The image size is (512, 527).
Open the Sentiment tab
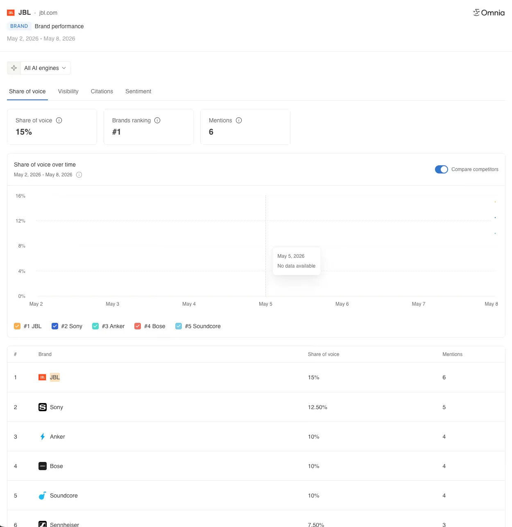pos(138,91)
